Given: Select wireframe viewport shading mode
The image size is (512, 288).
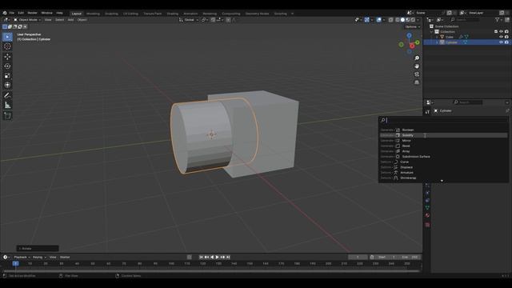Looking at the screenshot, I should 398,20.
